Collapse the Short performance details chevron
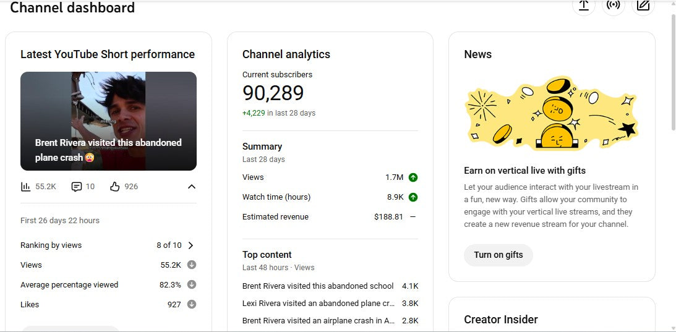Viewport: 676px width, 332px height. click(x=192, y=187)
